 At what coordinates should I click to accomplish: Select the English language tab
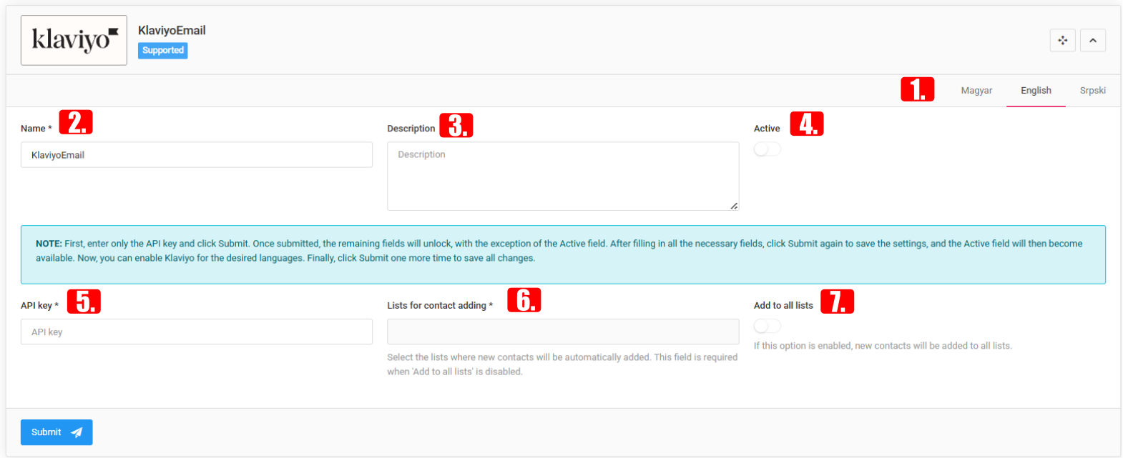(1036, 91)
